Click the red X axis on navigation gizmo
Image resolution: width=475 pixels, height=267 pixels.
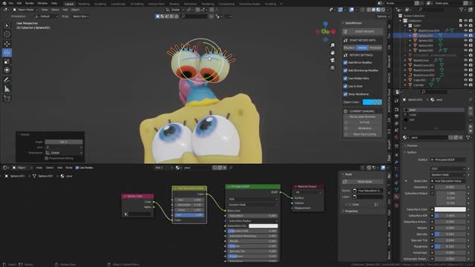pyautogui.click(x=333, y=31)
